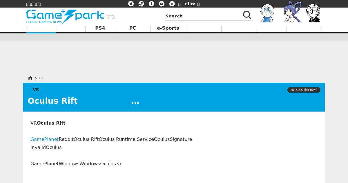This screenshot has width=348, height=183.
Task: Select the highlighted first navigation tab
Action: (x=41, y=29)
